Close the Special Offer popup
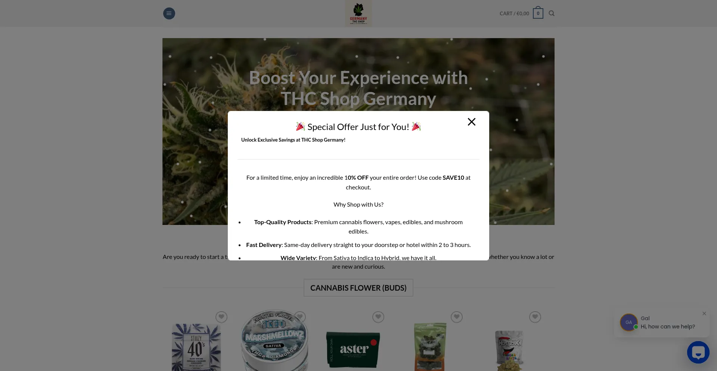 [472, 122]
